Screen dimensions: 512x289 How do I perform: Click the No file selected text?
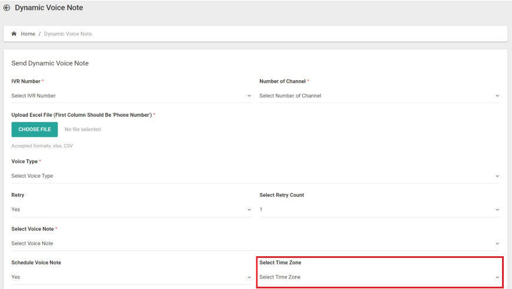(83, 130)
